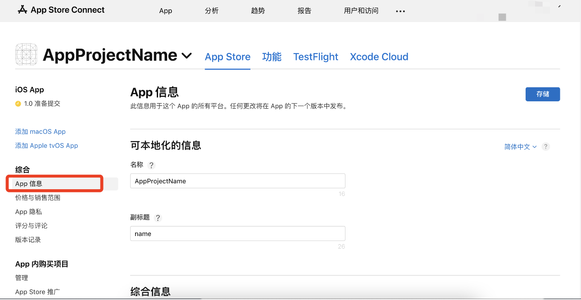Expand the AppProjectName app switcher chevron
Viewport: 581px width, 300px height.
click(x=186, y=56)
